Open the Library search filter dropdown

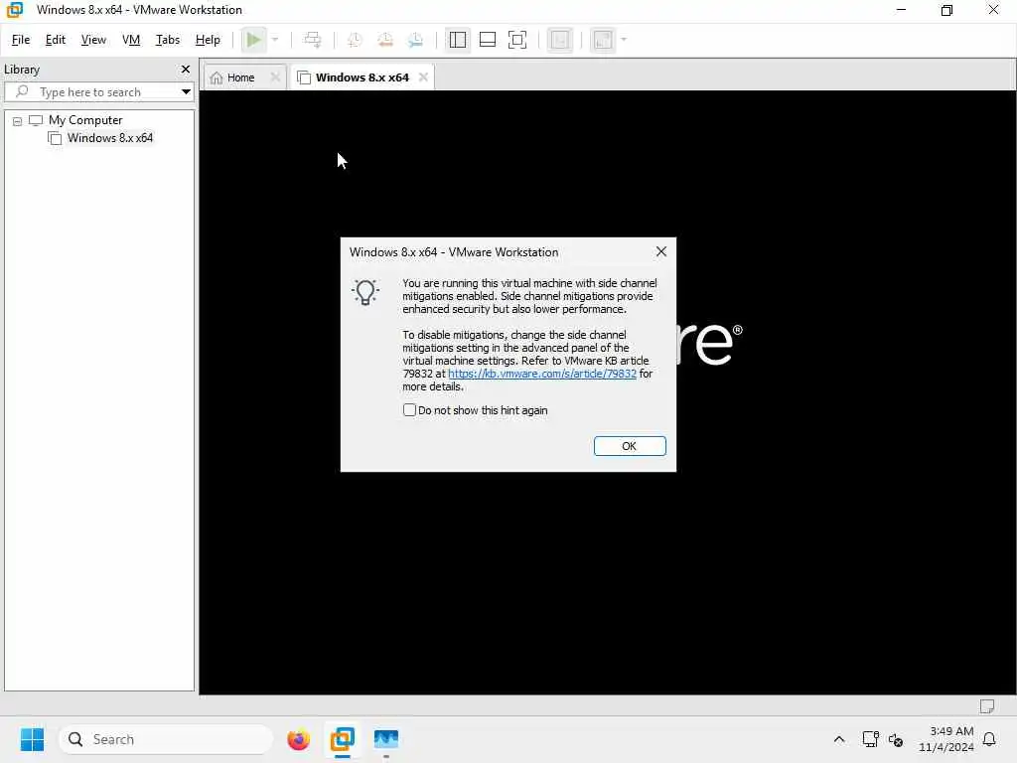[x=186, y=91]
